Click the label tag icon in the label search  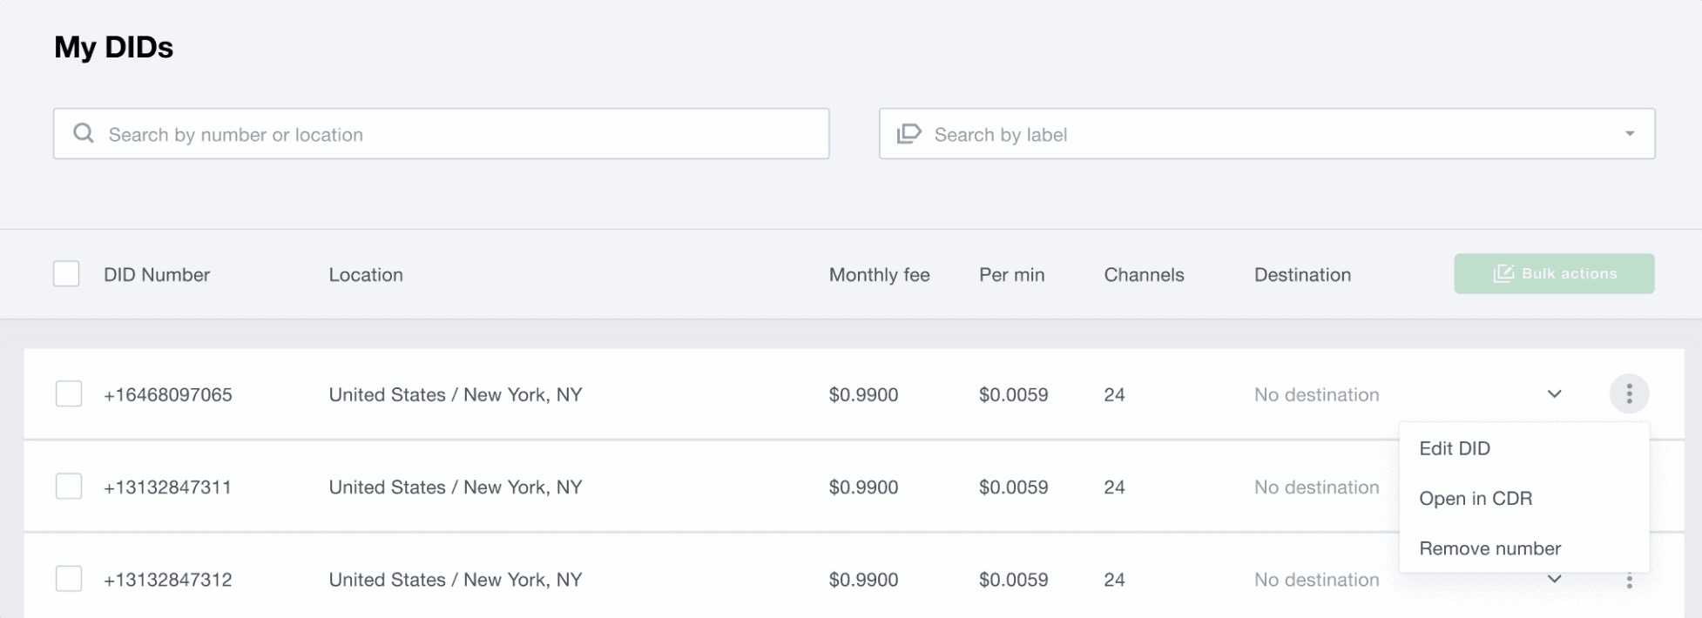(908, 133)
